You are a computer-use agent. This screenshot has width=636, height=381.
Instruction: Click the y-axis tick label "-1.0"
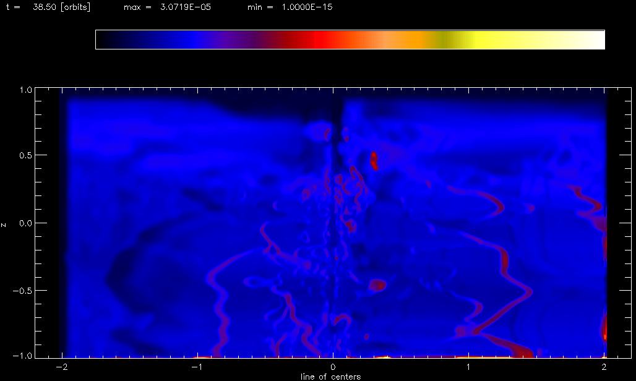point(23,355)
